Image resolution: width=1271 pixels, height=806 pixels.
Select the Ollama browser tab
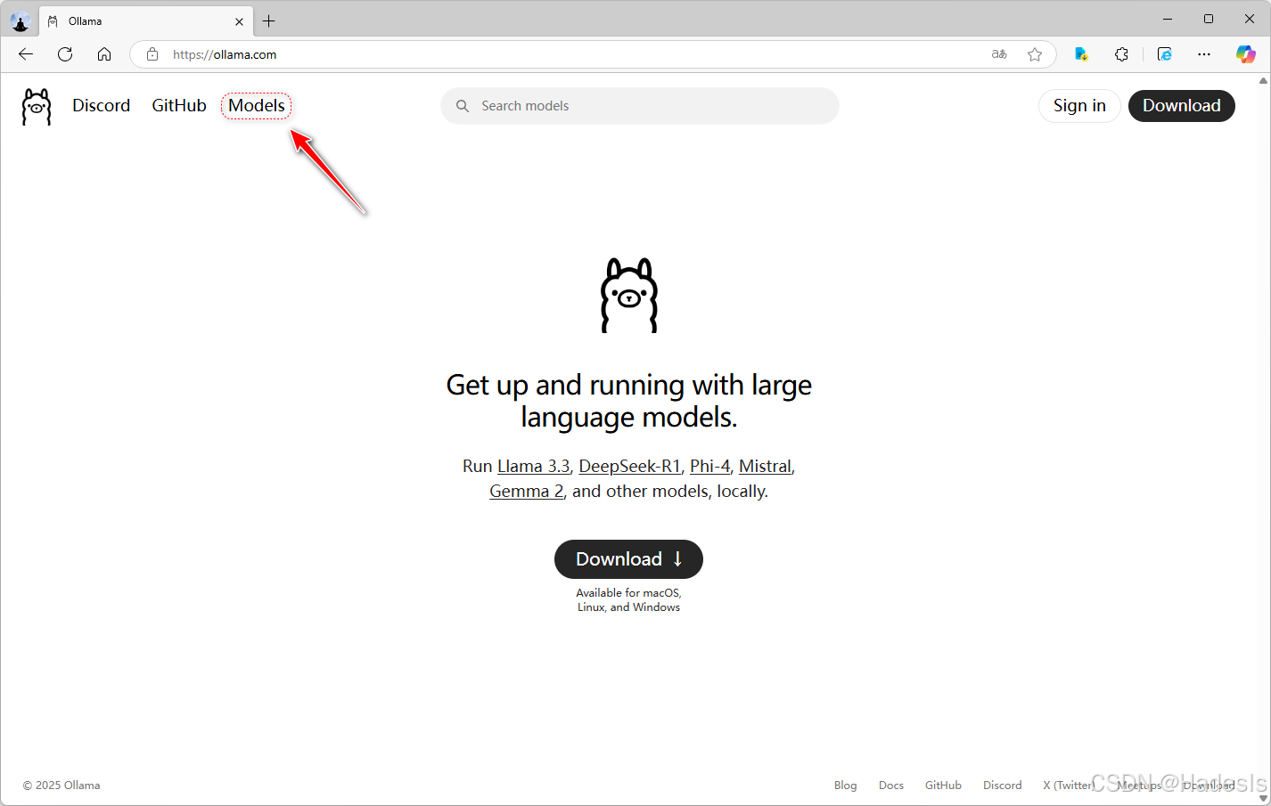coord(146,21)
